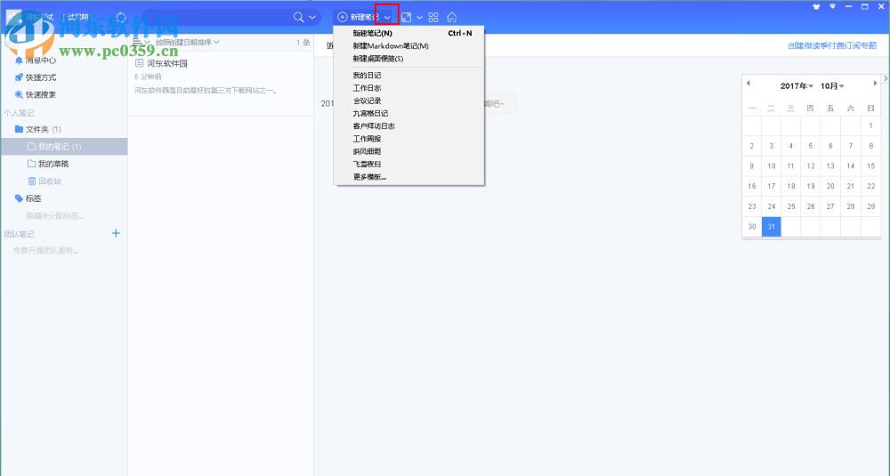The height and width of the screenshot is (476, 890).
Task: Select date 30 in the calendar
Action: click(x=752, y=226)
